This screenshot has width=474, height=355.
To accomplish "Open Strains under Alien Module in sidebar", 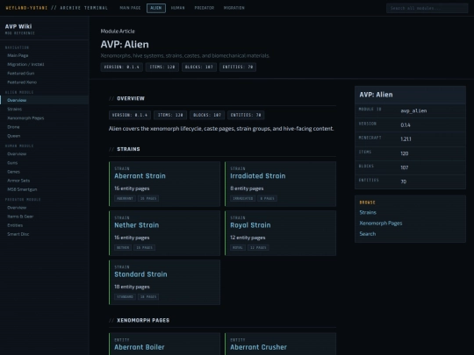I will (x=15, y=109).
